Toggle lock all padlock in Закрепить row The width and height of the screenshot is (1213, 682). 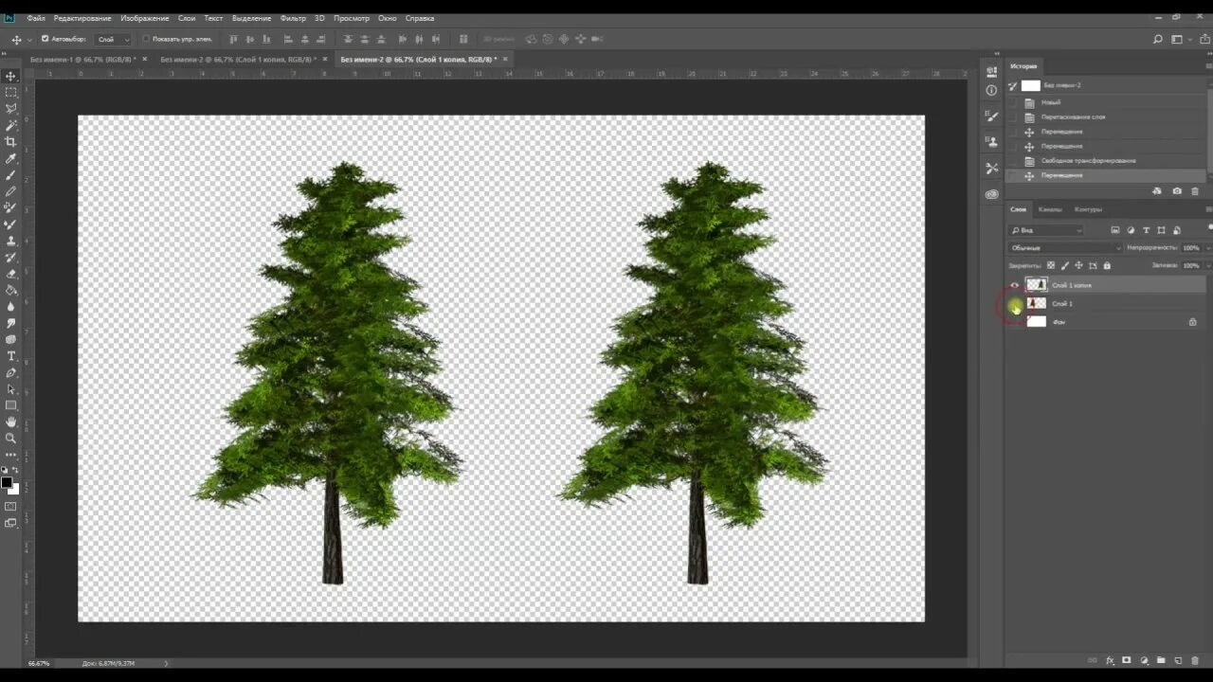point(1107,266)
